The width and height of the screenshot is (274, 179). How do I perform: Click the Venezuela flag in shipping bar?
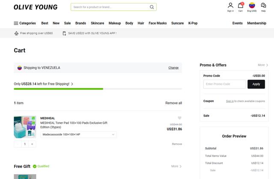(x=20, y=68)
